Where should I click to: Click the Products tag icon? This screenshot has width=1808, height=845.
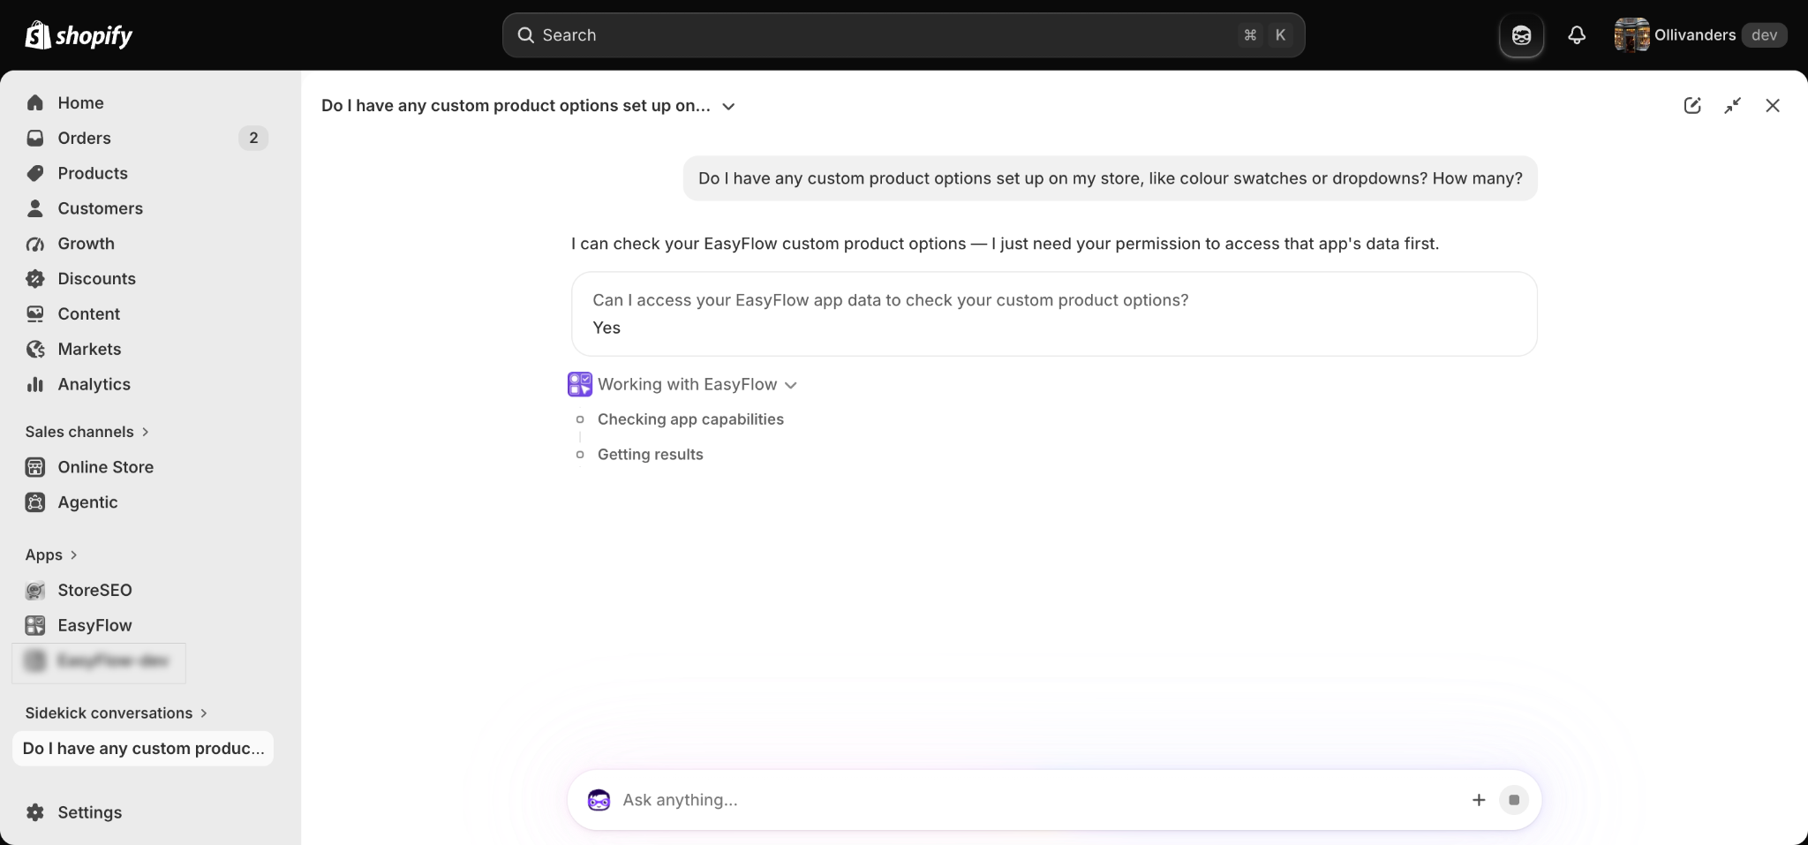point(35,174)
